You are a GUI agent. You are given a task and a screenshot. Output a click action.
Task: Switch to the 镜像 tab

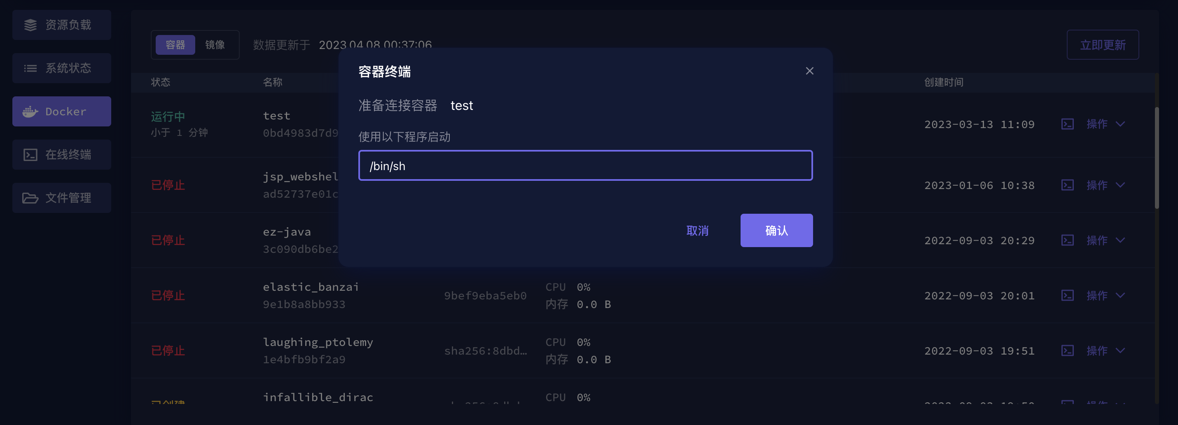215,45
